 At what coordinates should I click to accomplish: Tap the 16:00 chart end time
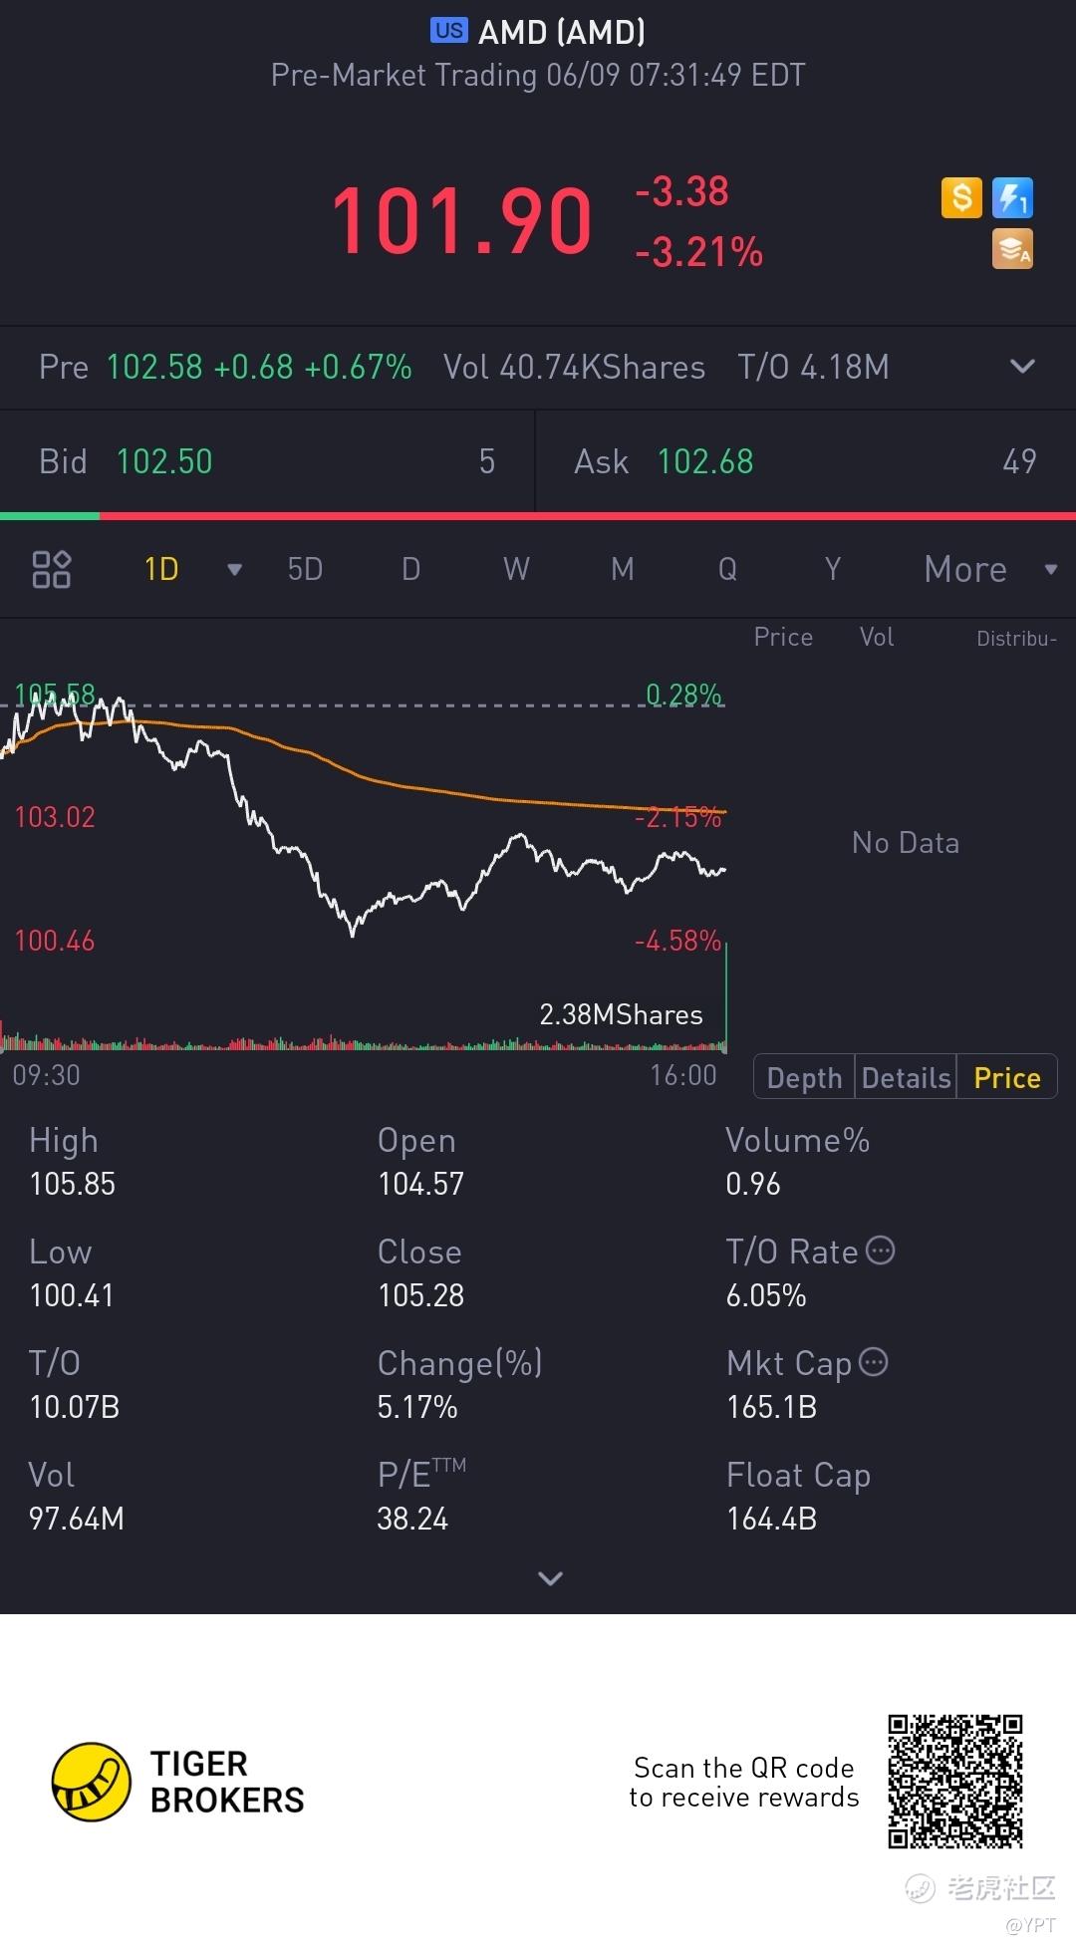click(683, 1075)
